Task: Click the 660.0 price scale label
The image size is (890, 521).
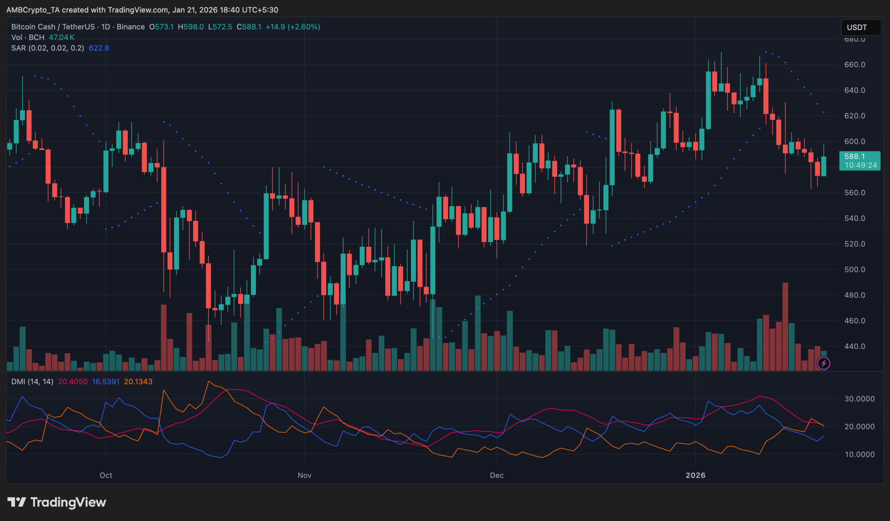Action: (854, 64)
